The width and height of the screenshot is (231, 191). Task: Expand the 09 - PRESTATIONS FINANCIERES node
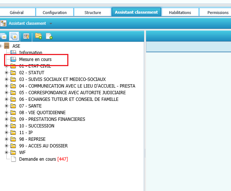tap(6, 119)
